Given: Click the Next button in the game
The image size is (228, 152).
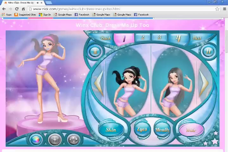Looking at the screenshot, I should 197,38.
